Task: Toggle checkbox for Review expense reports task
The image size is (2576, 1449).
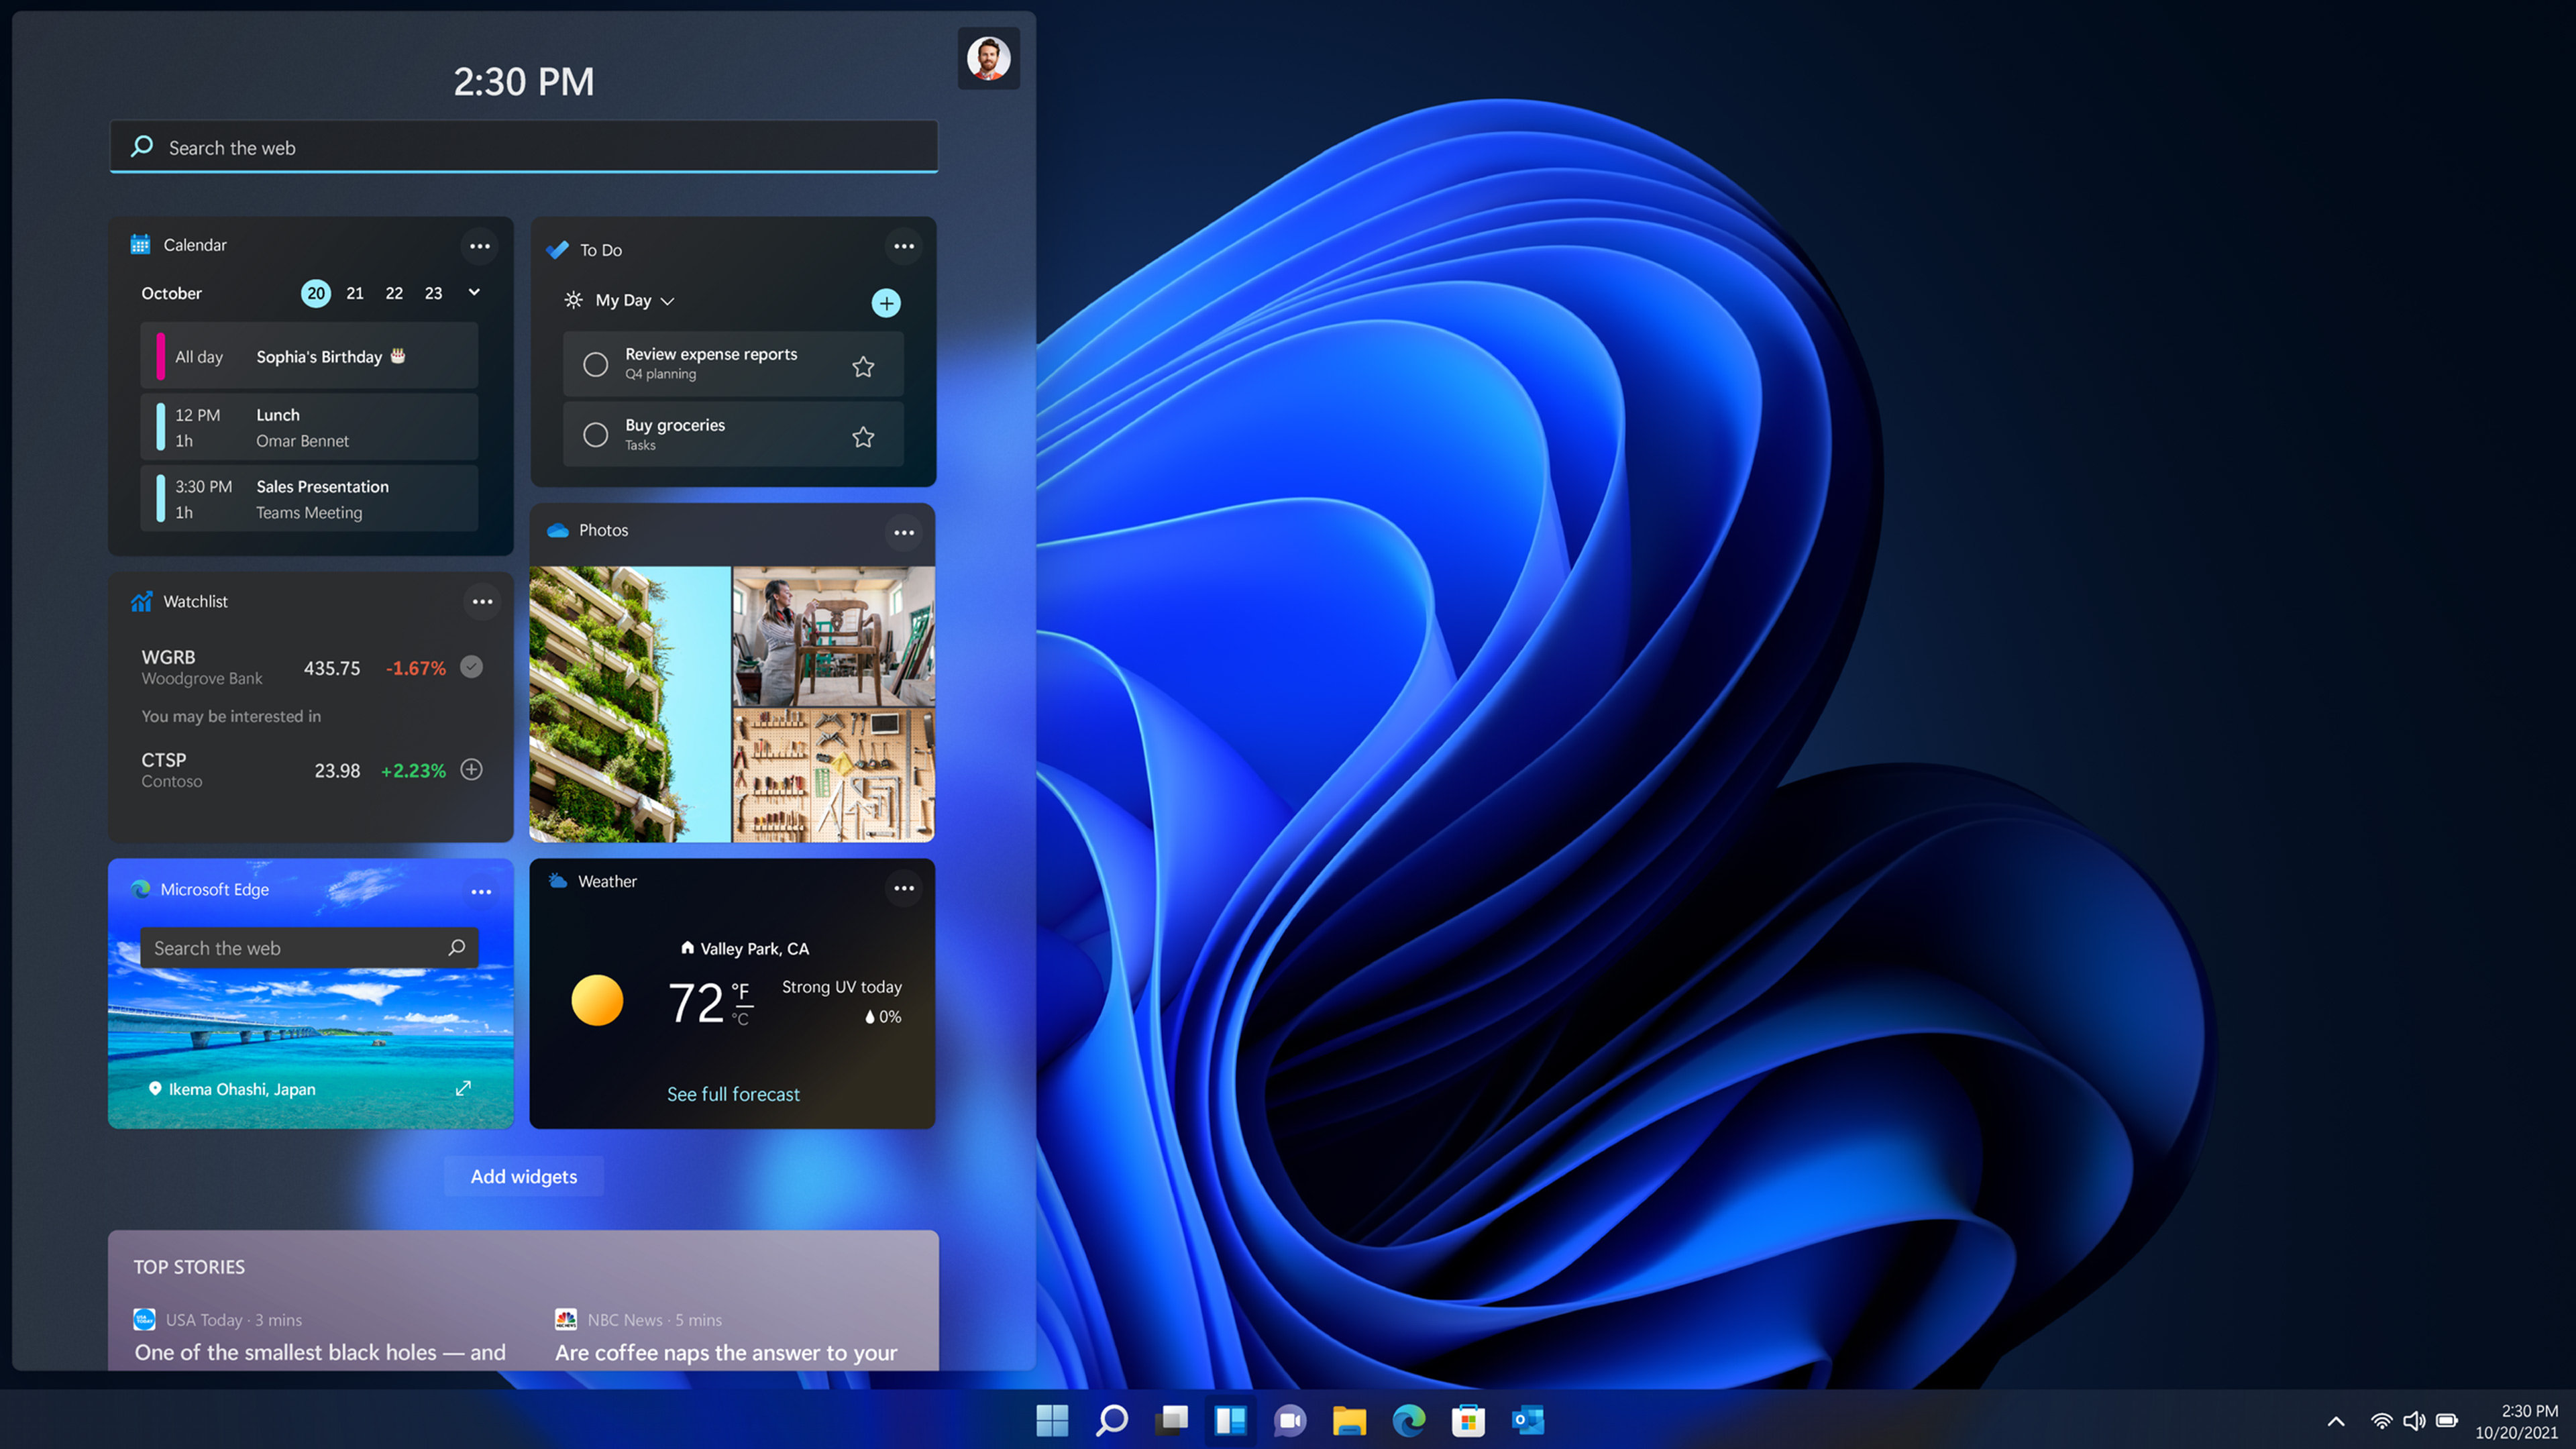Action: click(596, 363)
